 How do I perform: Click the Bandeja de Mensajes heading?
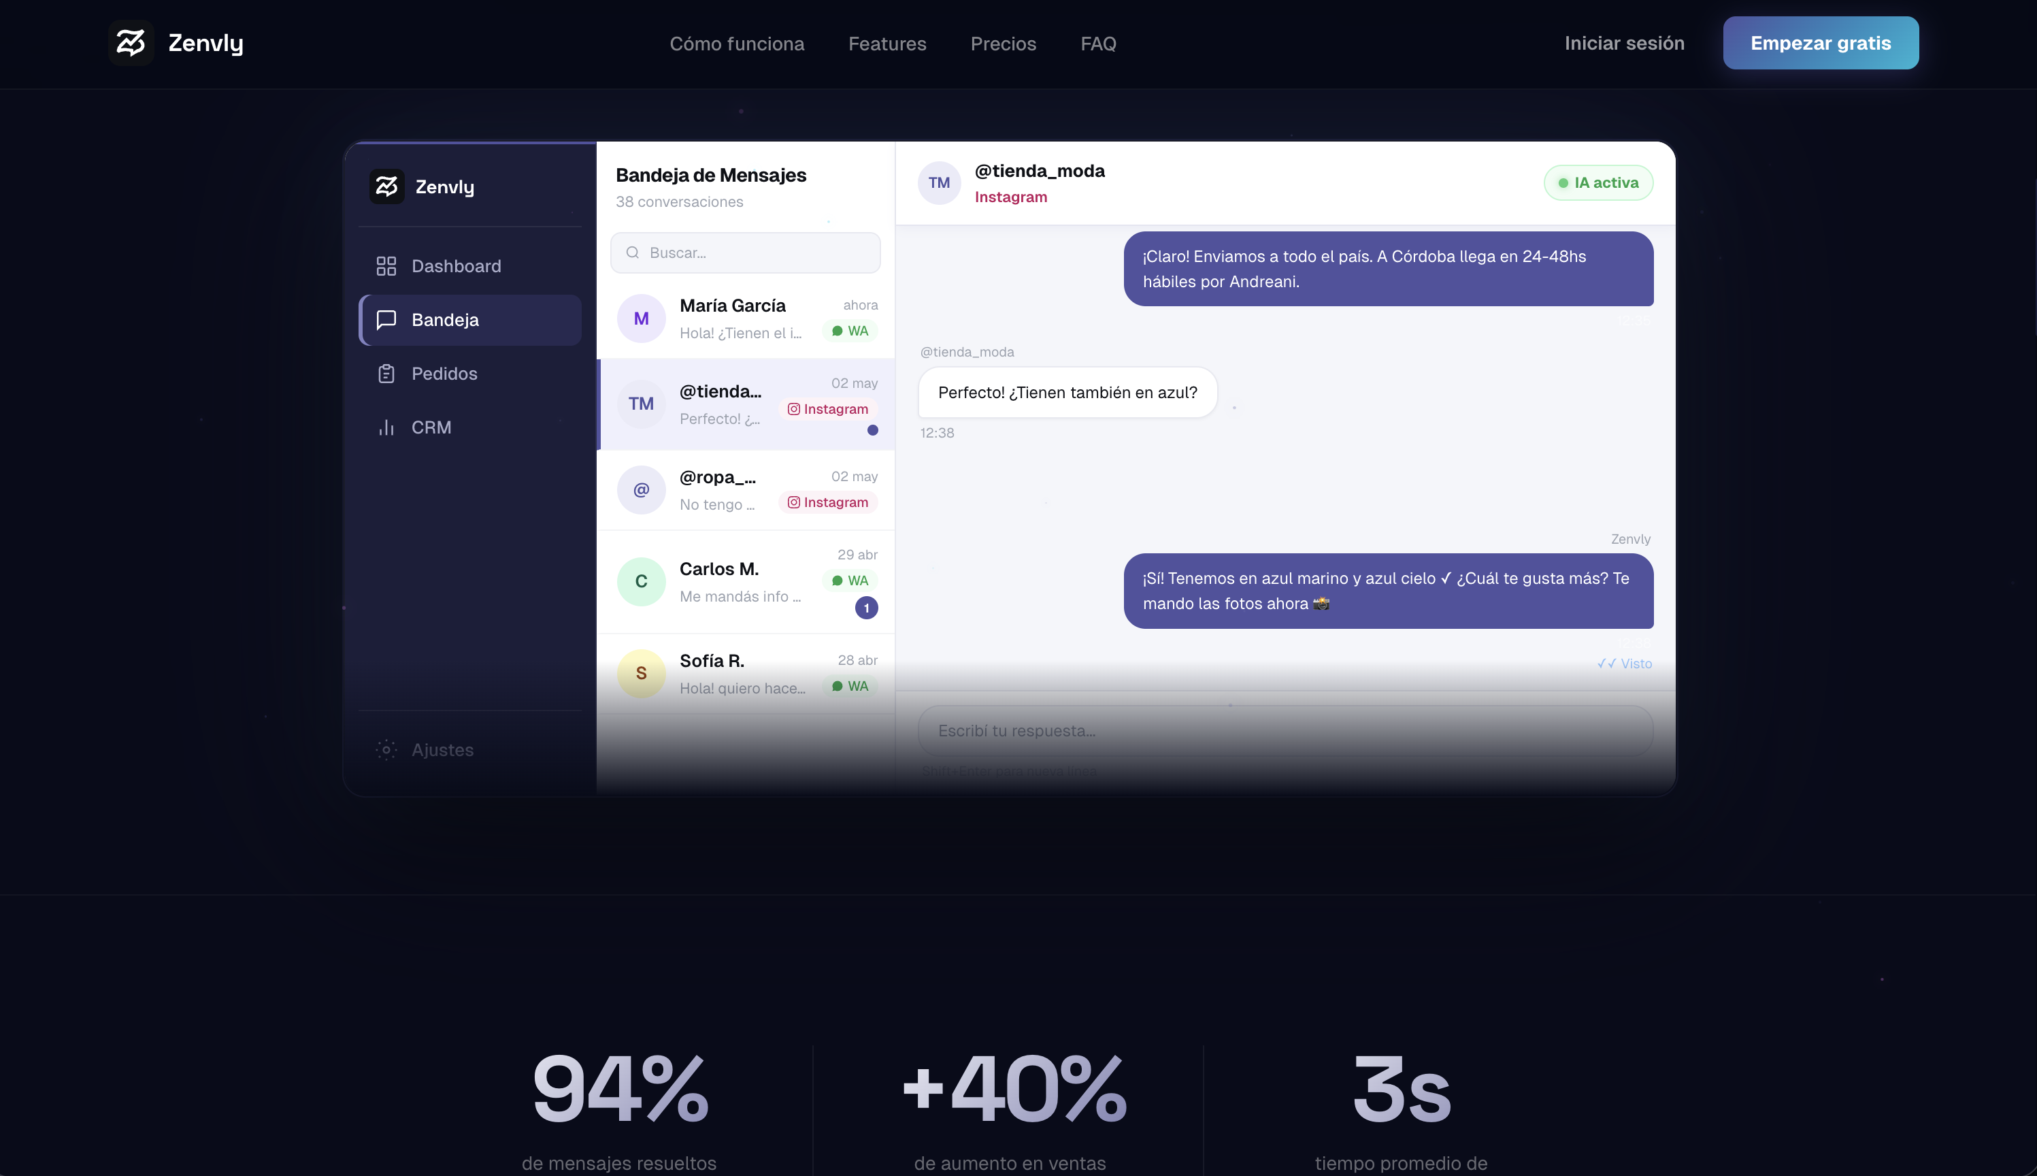point(710,176)
